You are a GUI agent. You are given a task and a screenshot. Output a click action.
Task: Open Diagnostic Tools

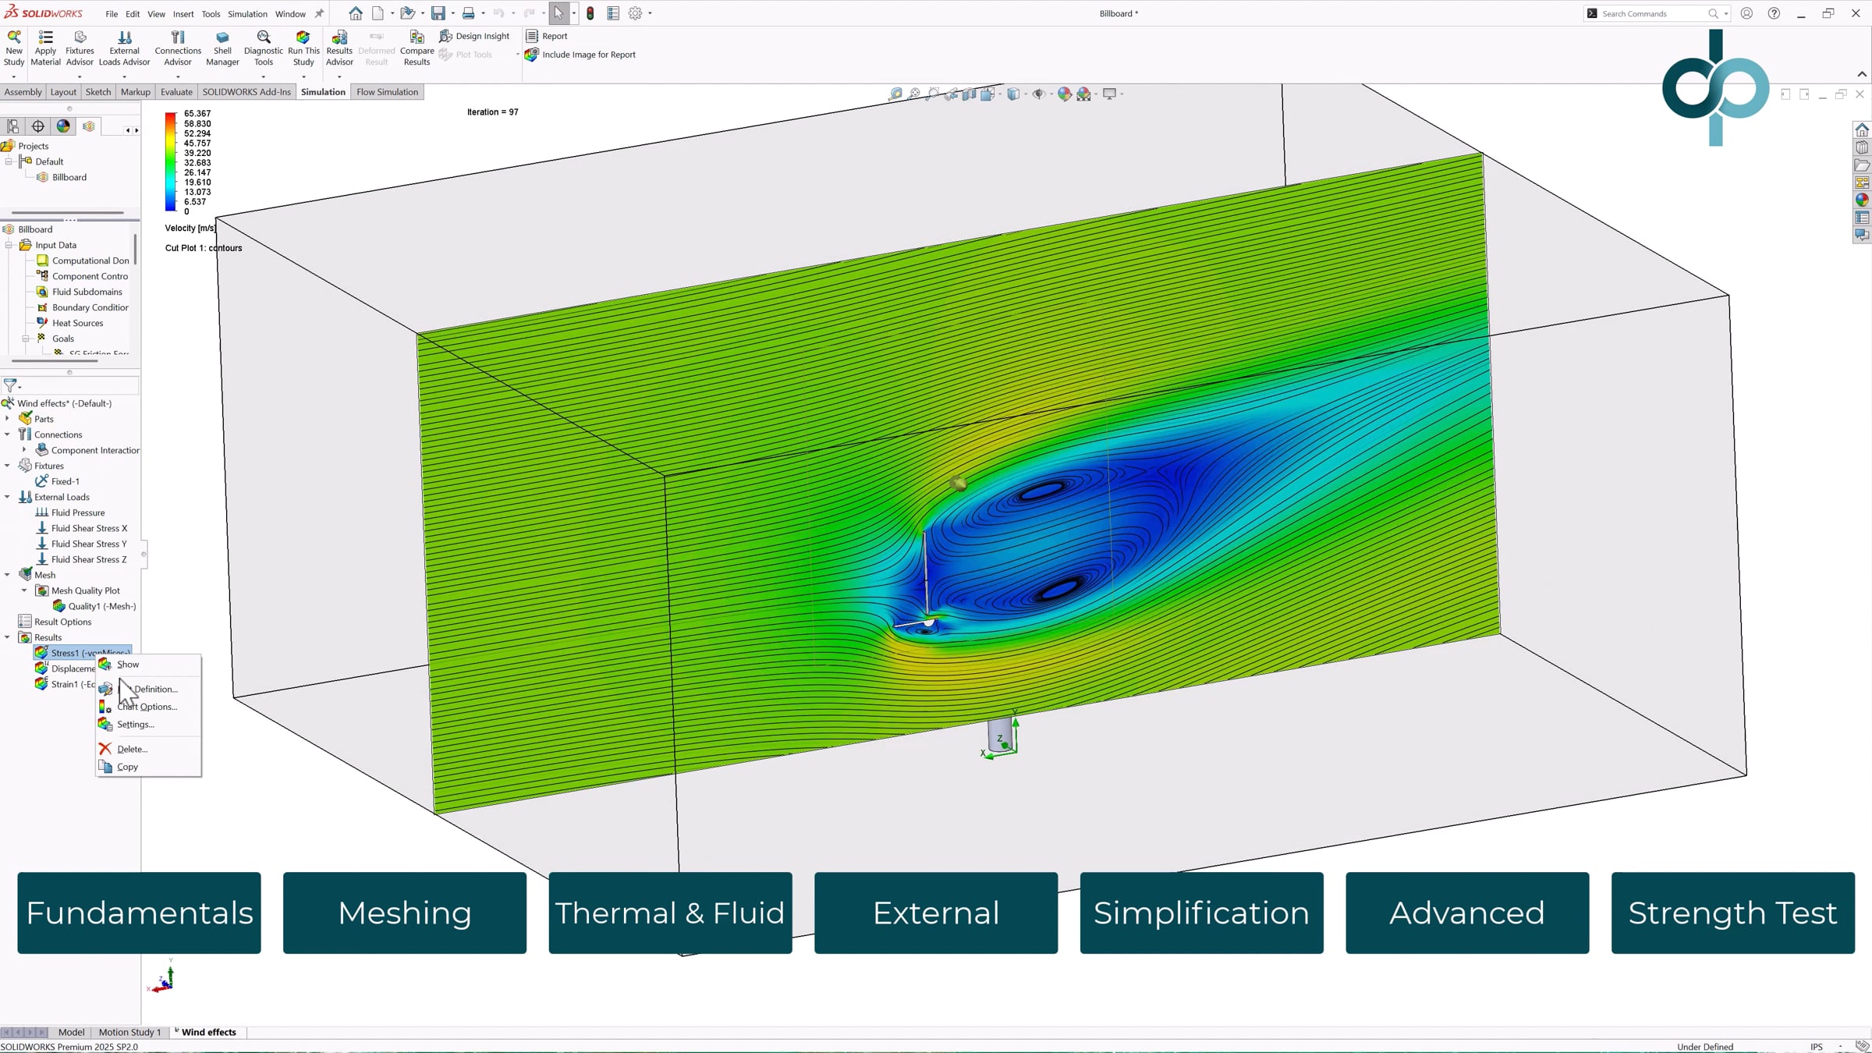click(264, 48)
